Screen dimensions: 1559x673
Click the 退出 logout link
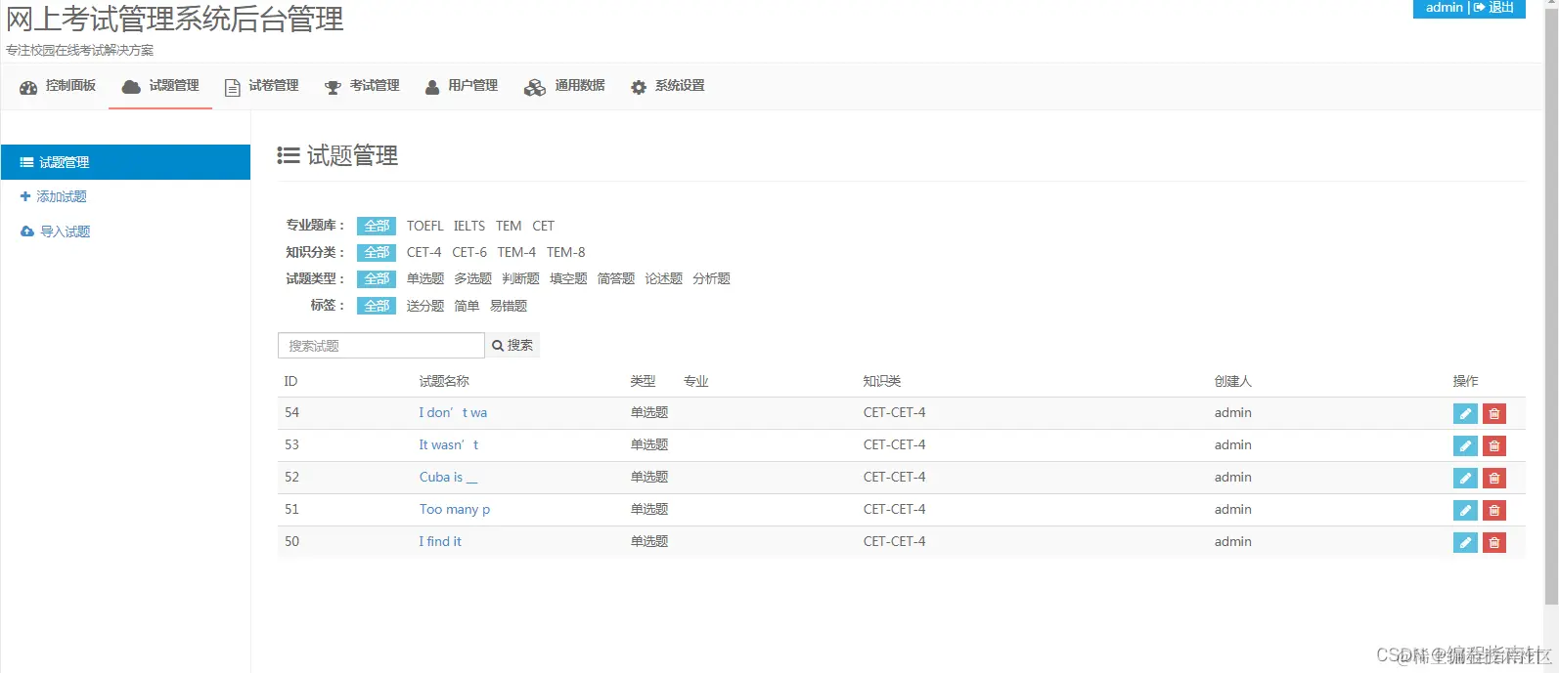pos(1493,8)
